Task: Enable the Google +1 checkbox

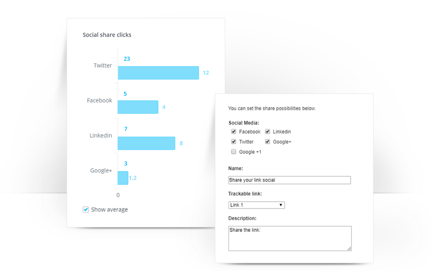Action: (234, 151)
